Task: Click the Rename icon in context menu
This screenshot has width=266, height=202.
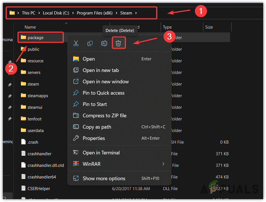Action: point(104,43)
